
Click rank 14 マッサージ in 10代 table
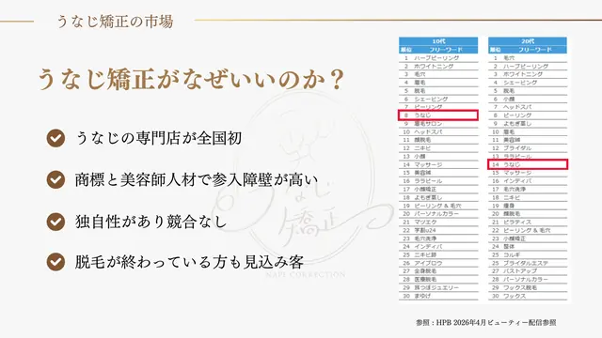[x=438, y=164]
